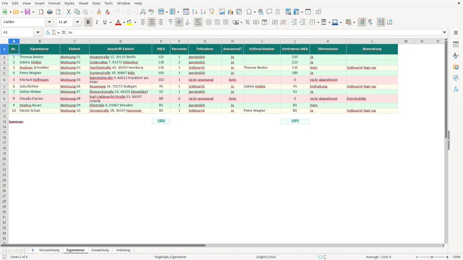Click the zoom in plus button
This screenshot has height=260, width=463.
[448, 257]
